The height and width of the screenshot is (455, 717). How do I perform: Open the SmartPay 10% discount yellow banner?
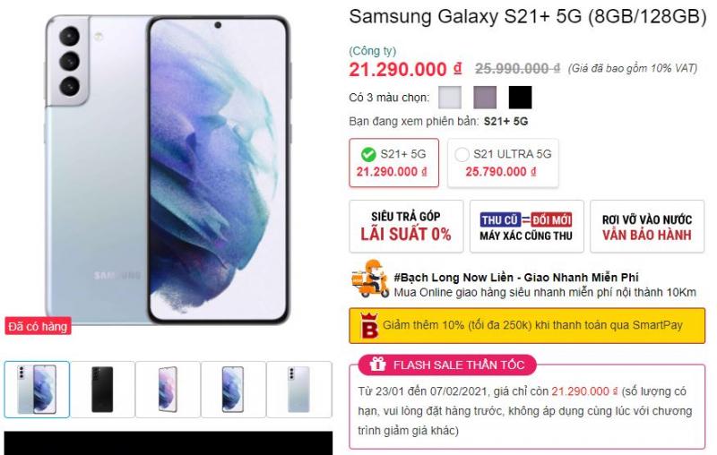pos(527,326)
